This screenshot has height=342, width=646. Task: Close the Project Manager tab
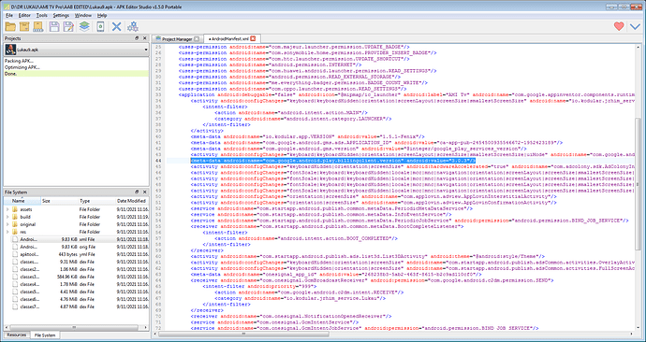196,38
